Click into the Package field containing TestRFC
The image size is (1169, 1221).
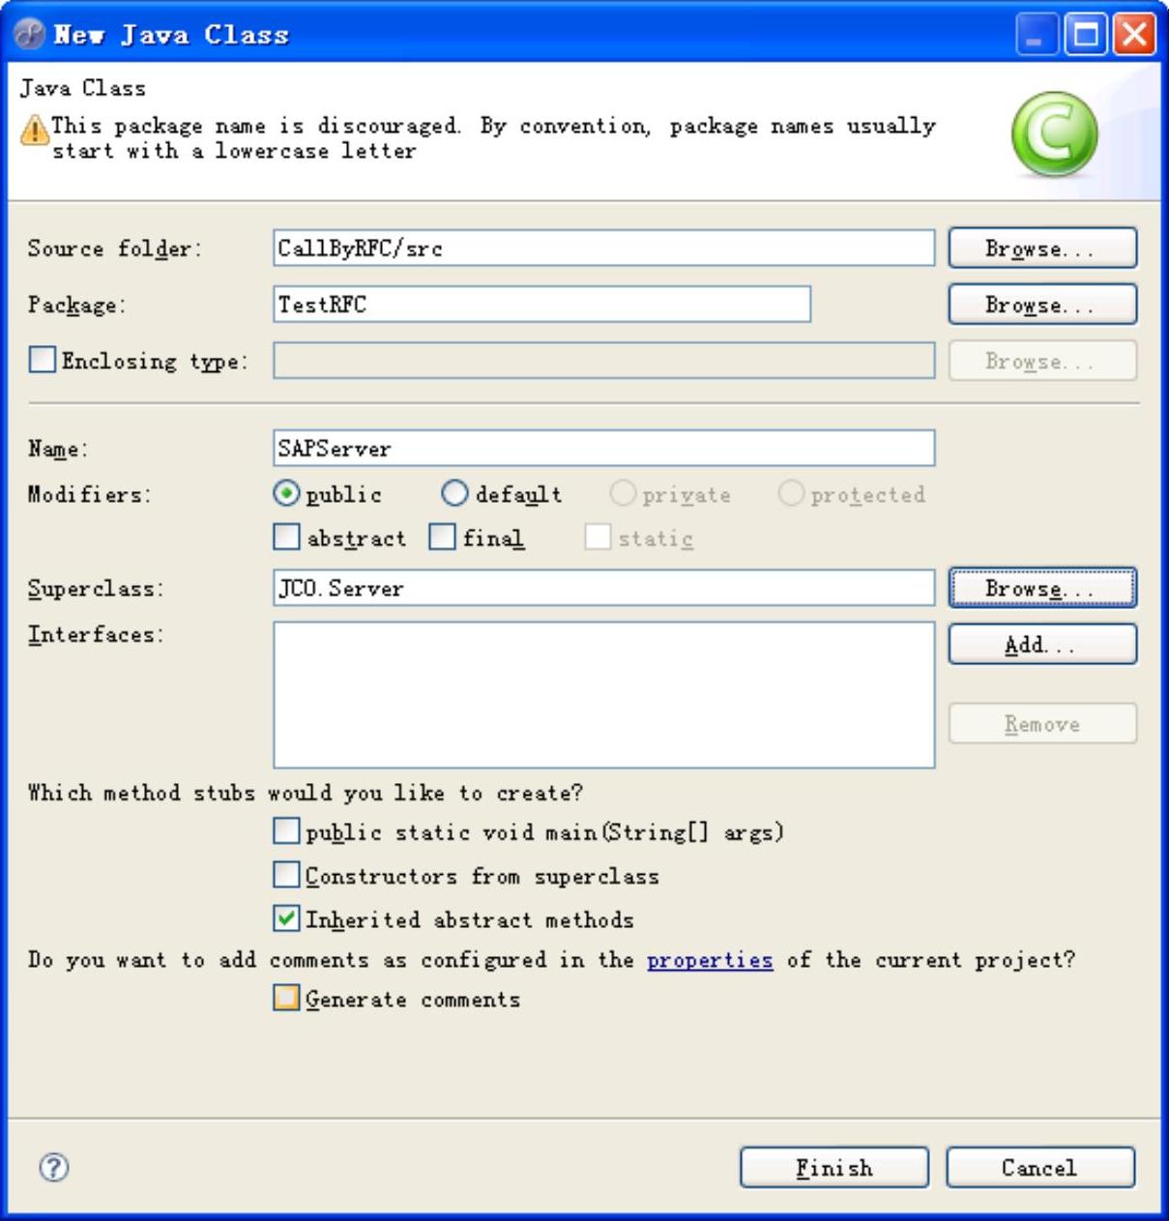(542, 305)
